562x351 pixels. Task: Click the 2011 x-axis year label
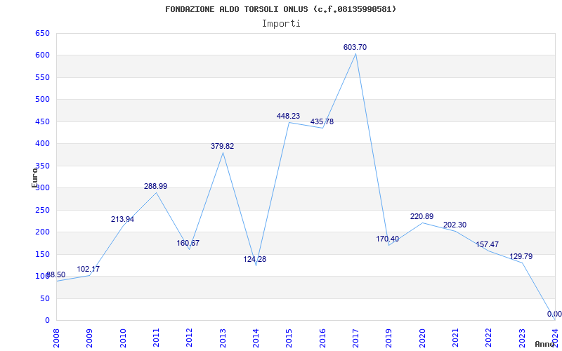click(156, 338)
